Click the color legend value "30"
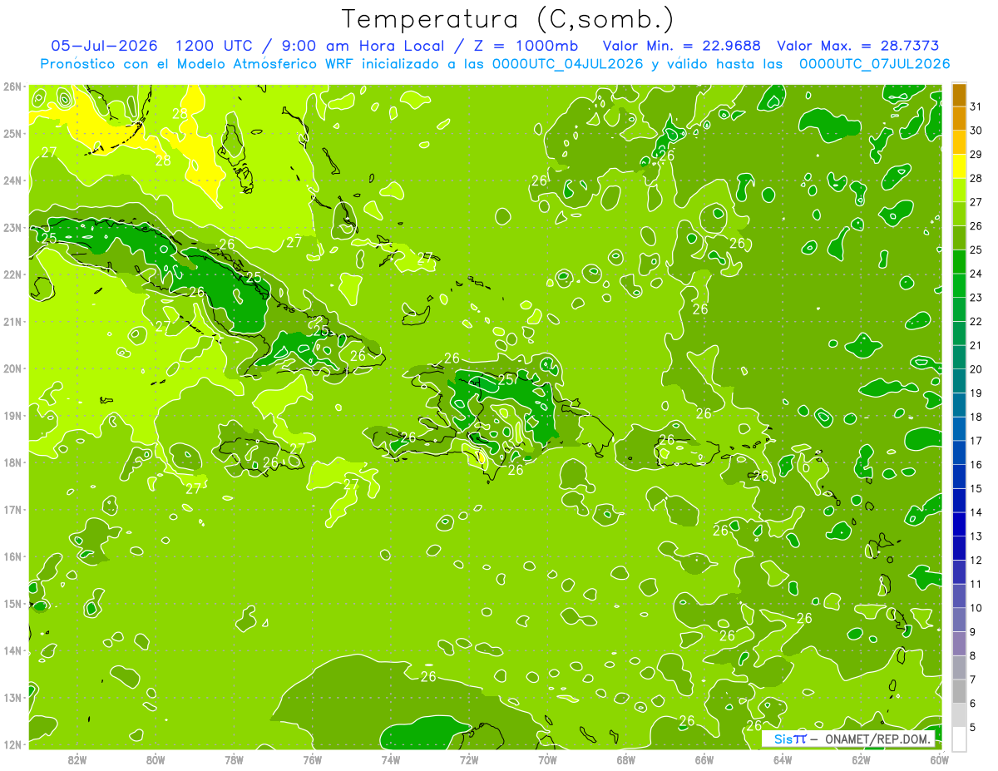 pyautogui.click(x=976, y=131)
